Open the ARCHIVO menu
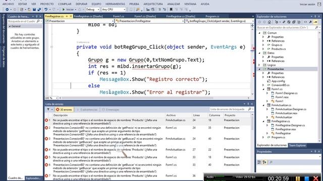Image resolution: width=323 pixels, height=181 pixels. tap(8, 4)
